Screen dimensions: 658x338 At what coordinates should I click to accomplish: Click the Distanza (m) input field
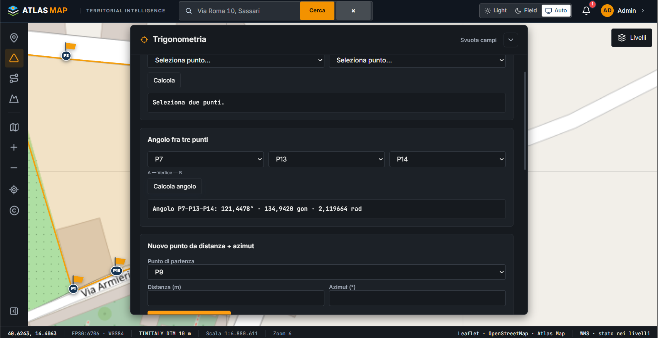coord(236,298)
